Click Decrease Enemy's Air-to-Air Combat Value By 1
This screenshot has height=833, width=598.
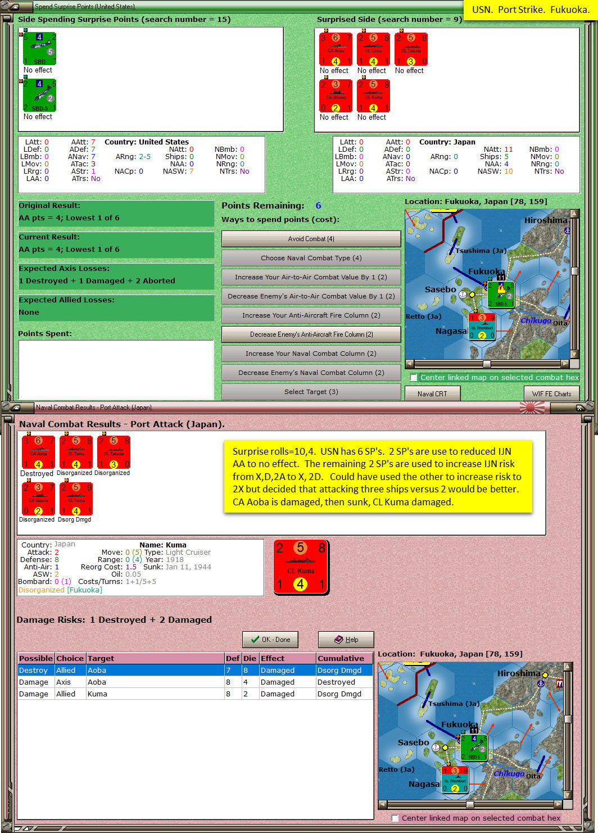point(311,296)
